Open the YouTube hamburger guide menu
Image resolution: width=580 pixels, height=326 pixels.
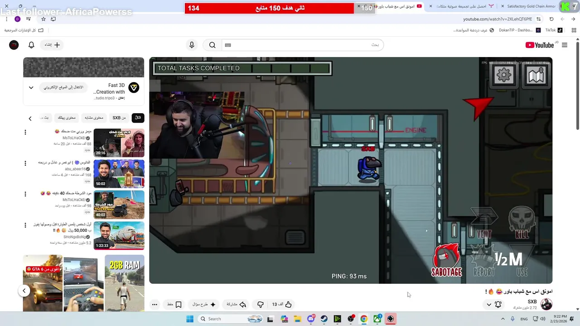click(x=565, y=45)
